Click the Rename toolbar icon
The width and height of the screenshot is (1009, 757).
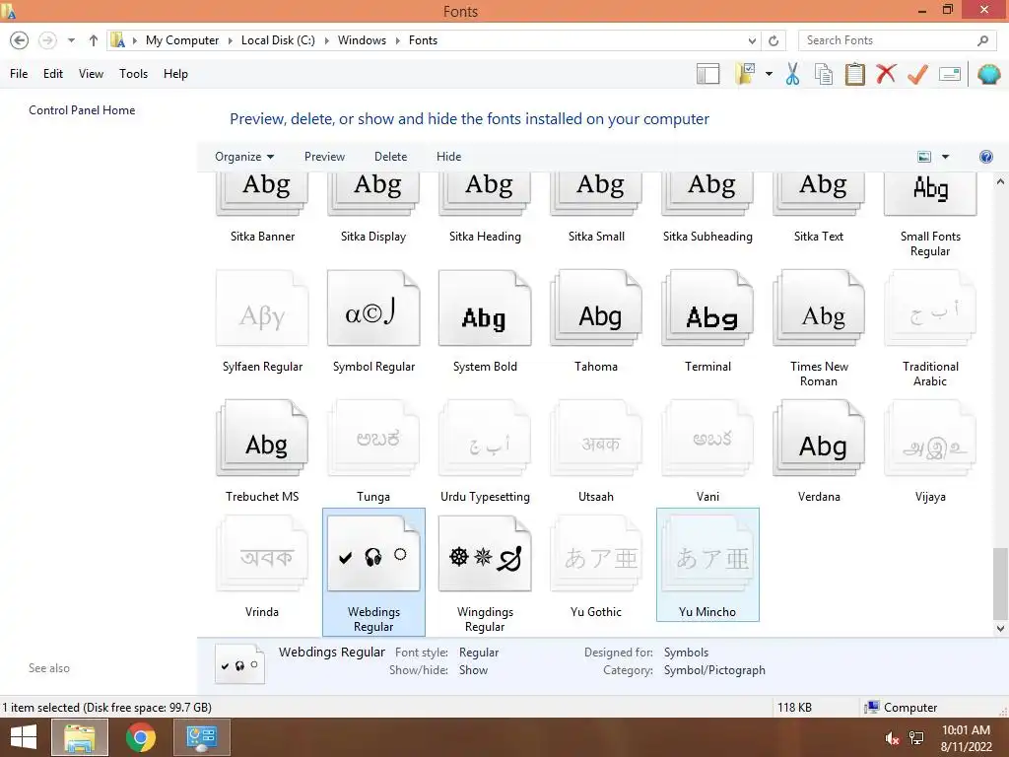tap(950, 74)
